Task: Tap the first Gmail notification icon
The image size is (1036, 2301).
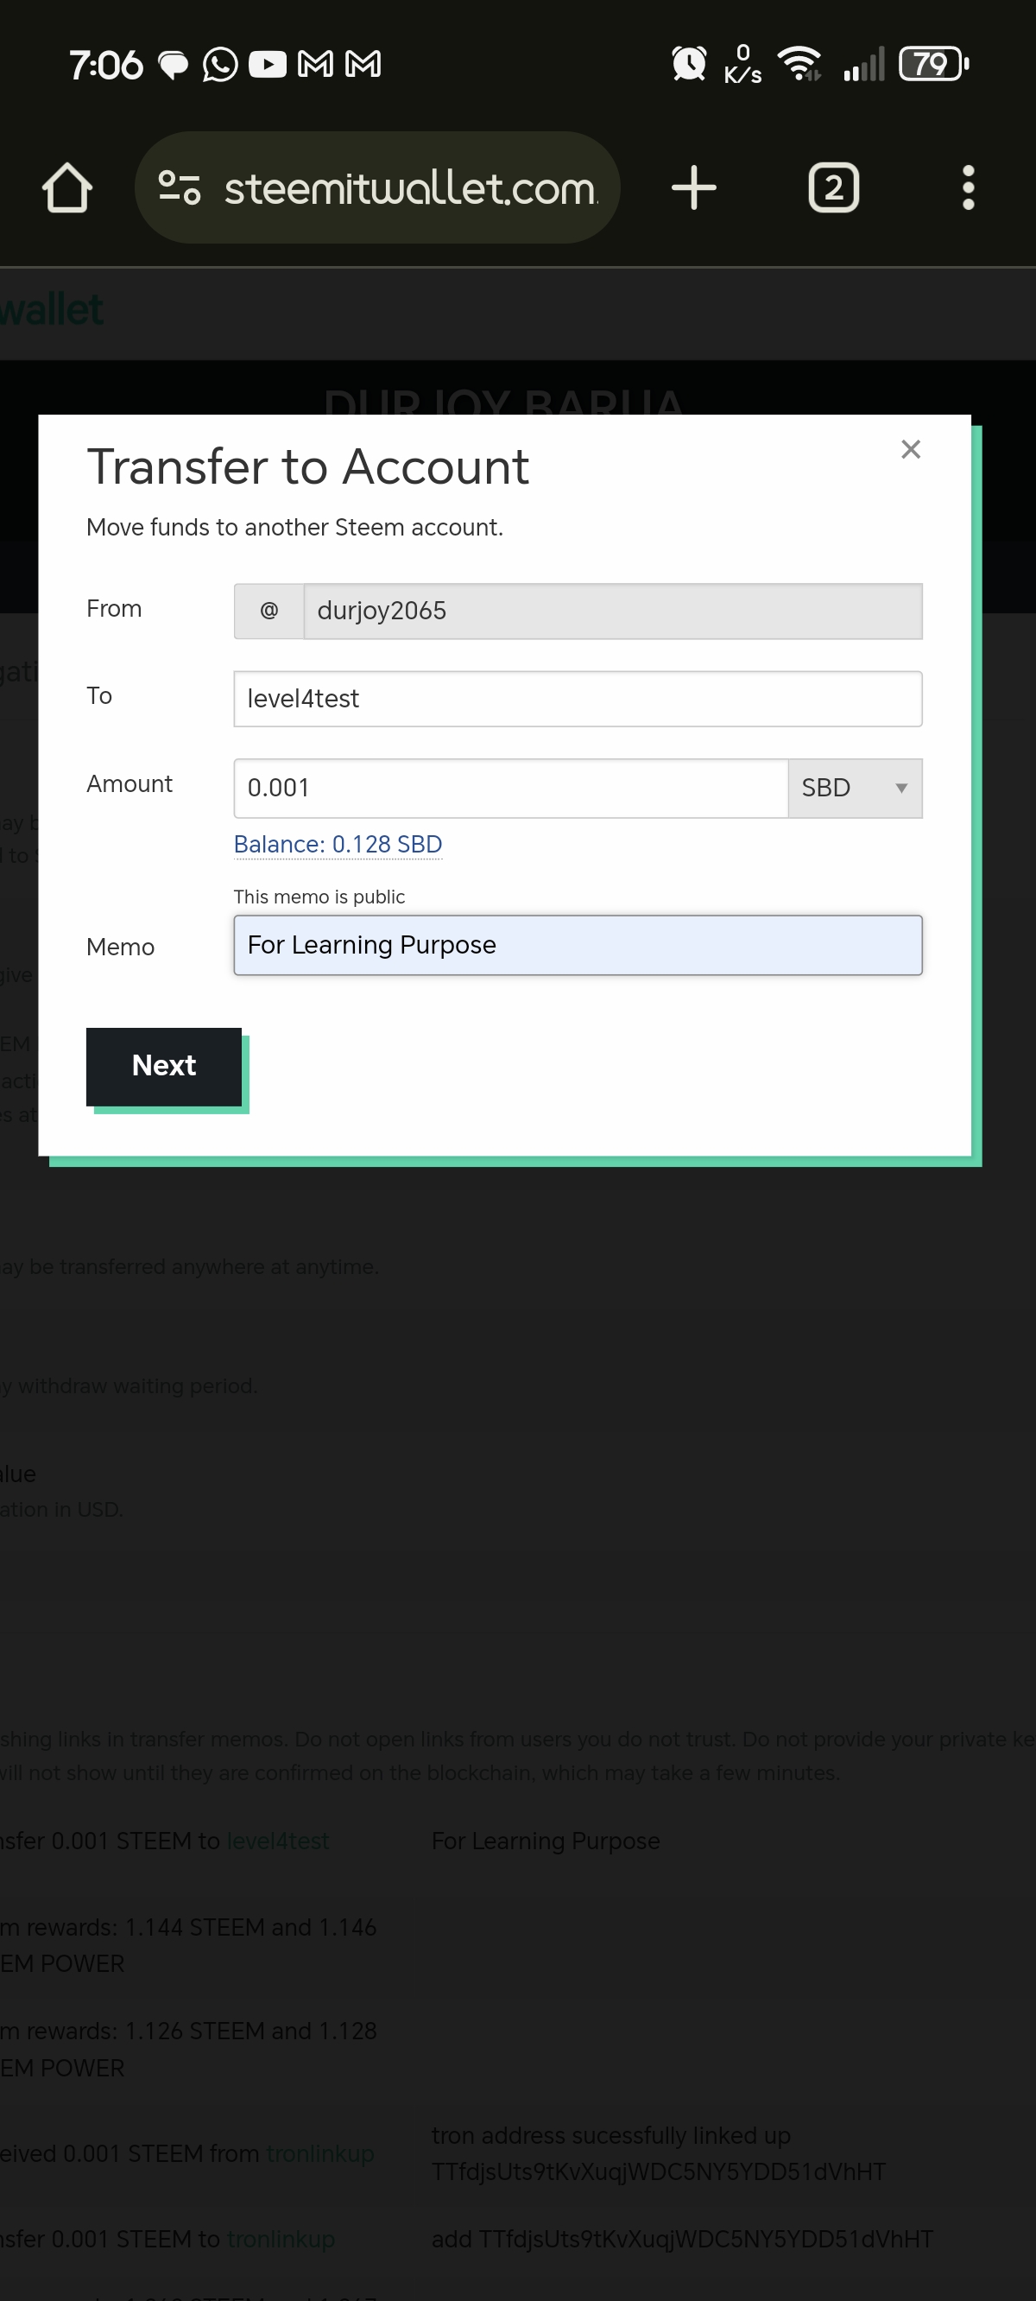Action: pyautogui.click(x=315, y=64)
